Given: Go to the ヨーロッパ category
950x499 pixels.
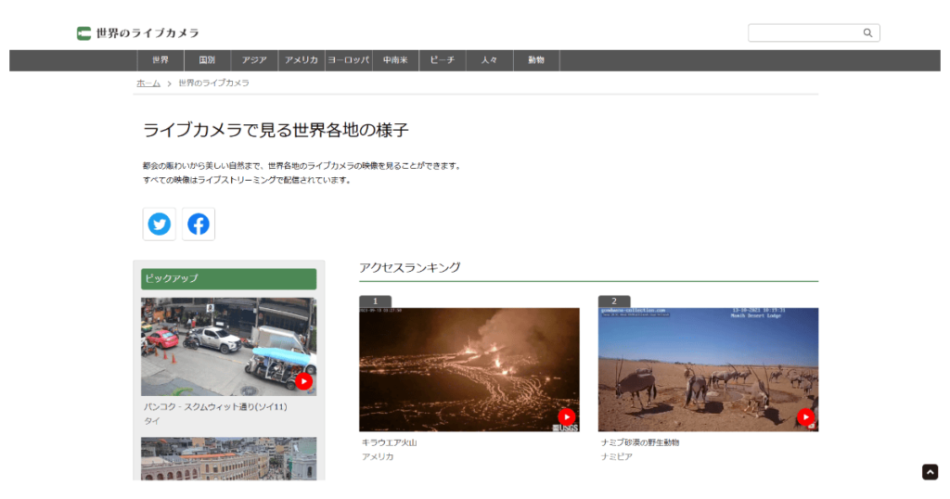Looking at the screenshot, I should tap(348, 60).
